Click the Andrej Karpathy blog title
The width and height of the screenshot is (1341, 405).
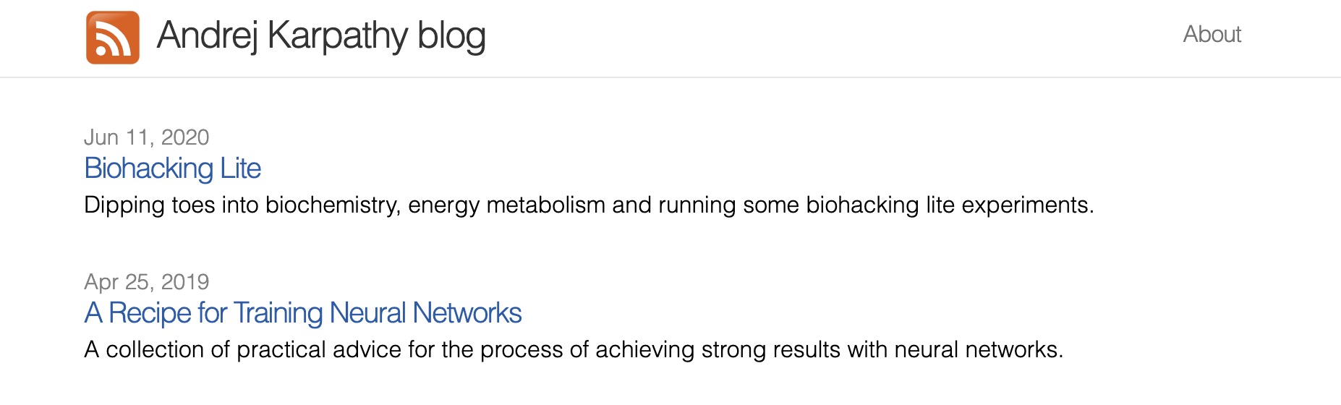coord(321,36)
